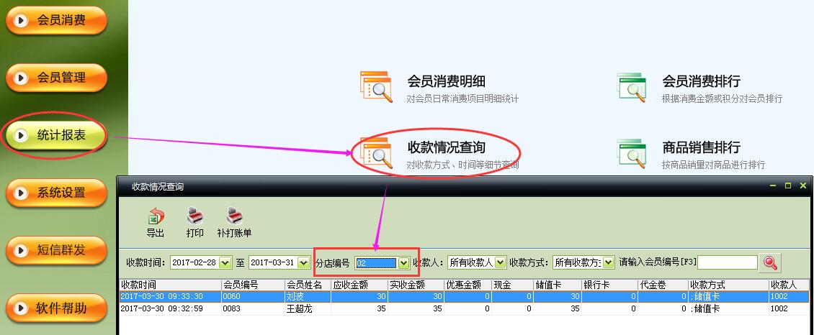
Task: Sort by the 收款人 column header
Action: coord(789,285)
